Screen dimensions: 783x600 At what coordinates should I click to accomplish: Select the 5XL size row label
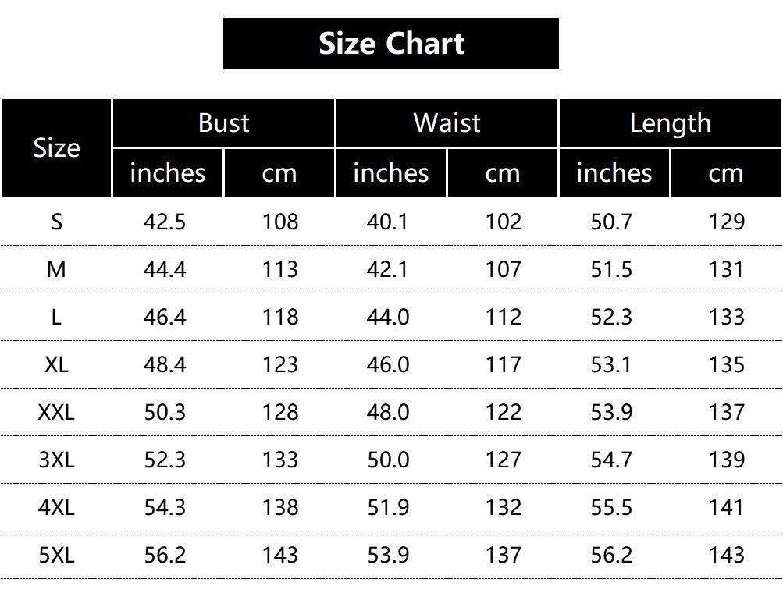56,555
